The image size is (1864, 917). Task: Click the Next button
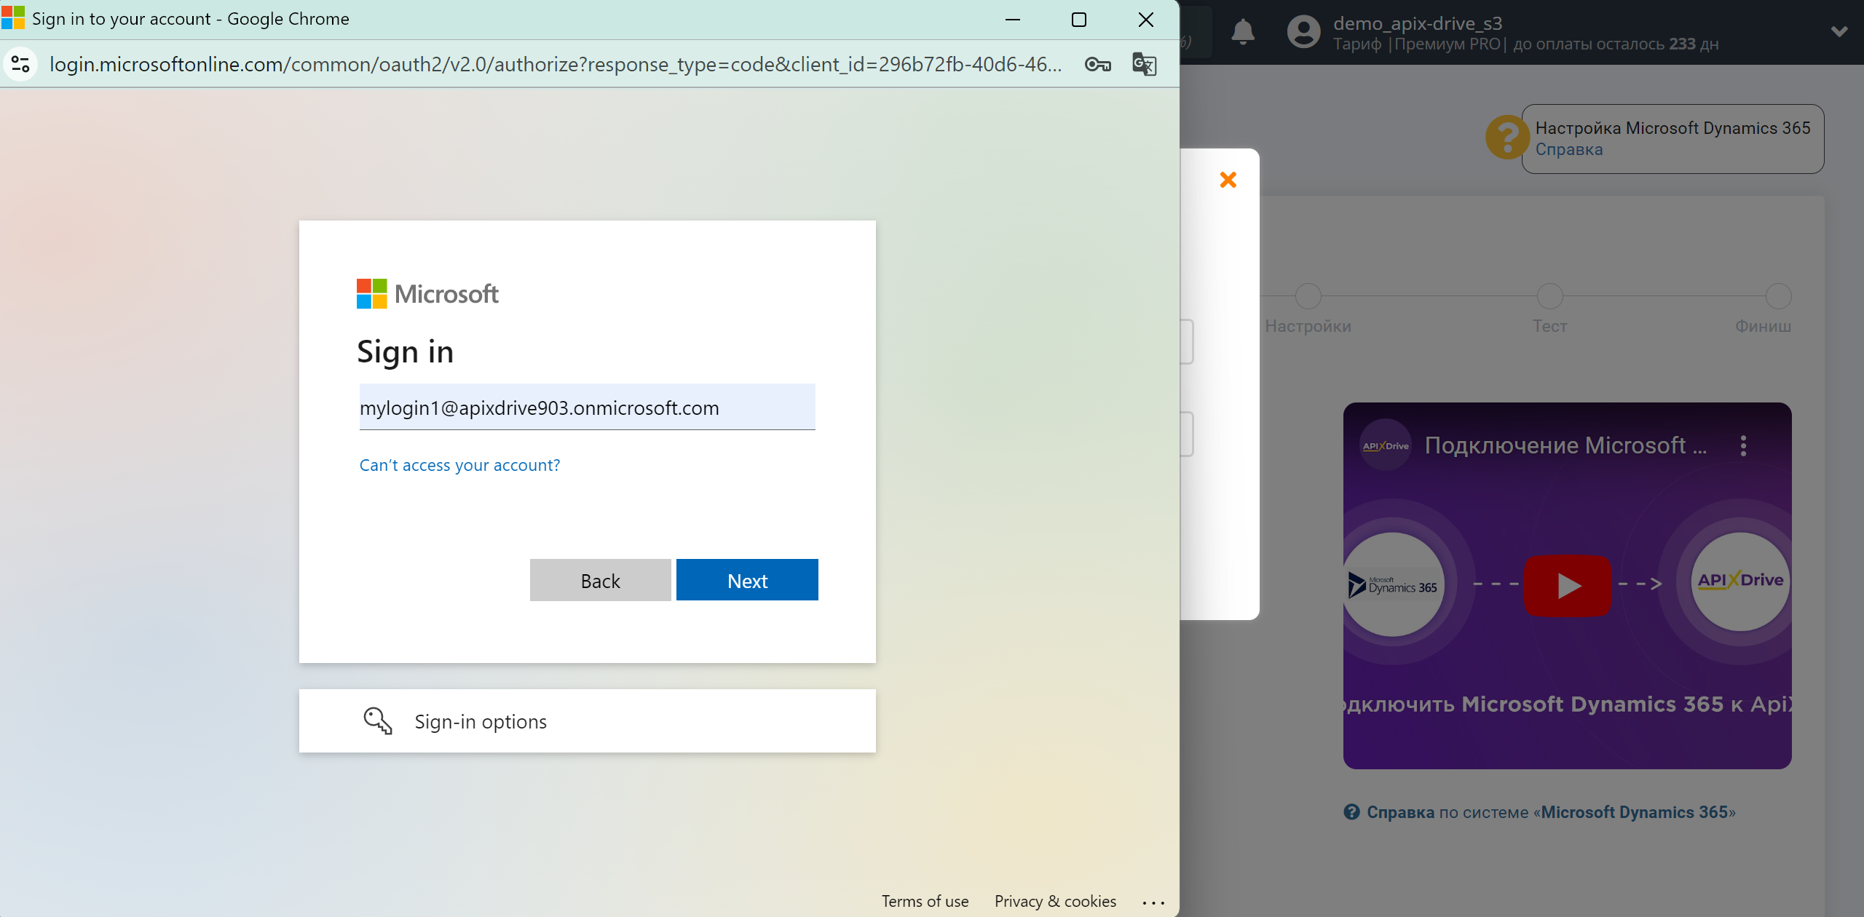pos(747,580)
